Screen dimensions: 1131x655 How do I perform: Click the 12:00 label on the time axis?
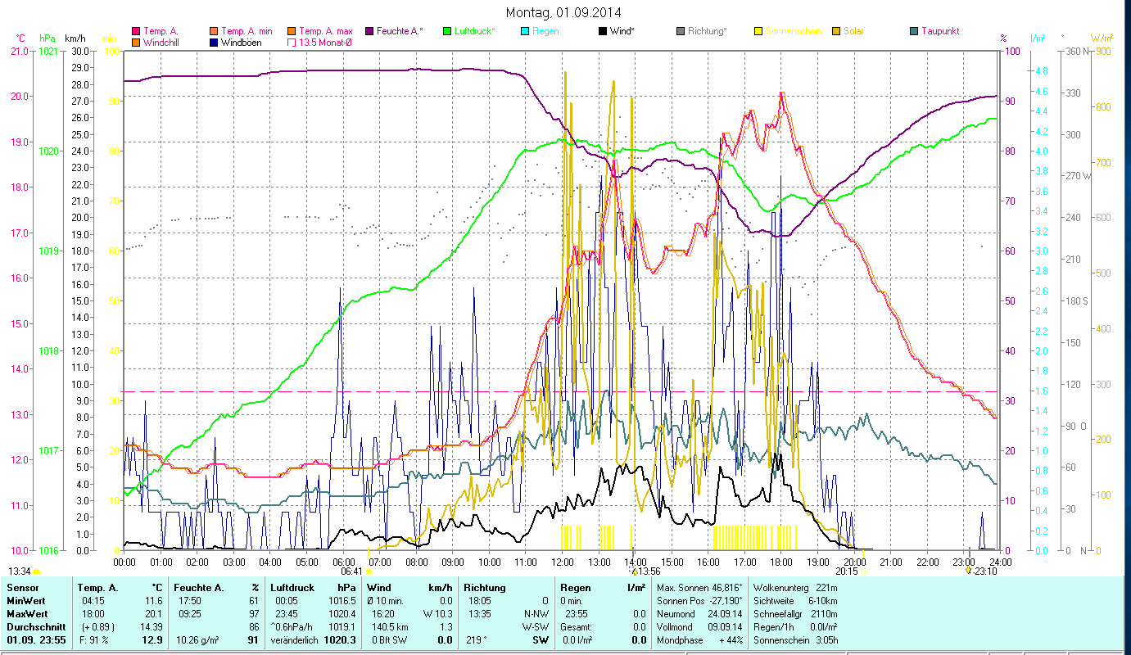[563, 562]
